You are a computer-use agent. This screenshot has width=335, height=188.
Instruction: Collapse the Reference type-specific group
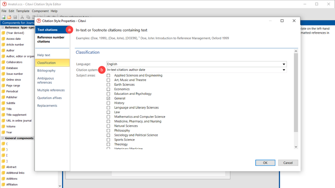[3, 27]
